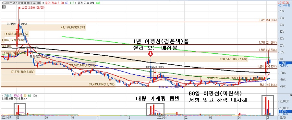The width and height of the screenshot is (292, 120).
Task: Click the 최고 2,540 (08/03) high marker
Action: pos(31,8)
